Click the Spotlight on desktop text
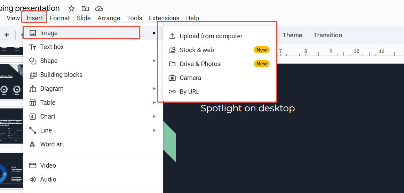Screen dimensions: 404x193 pyautogui.click(x=248, y=108)
